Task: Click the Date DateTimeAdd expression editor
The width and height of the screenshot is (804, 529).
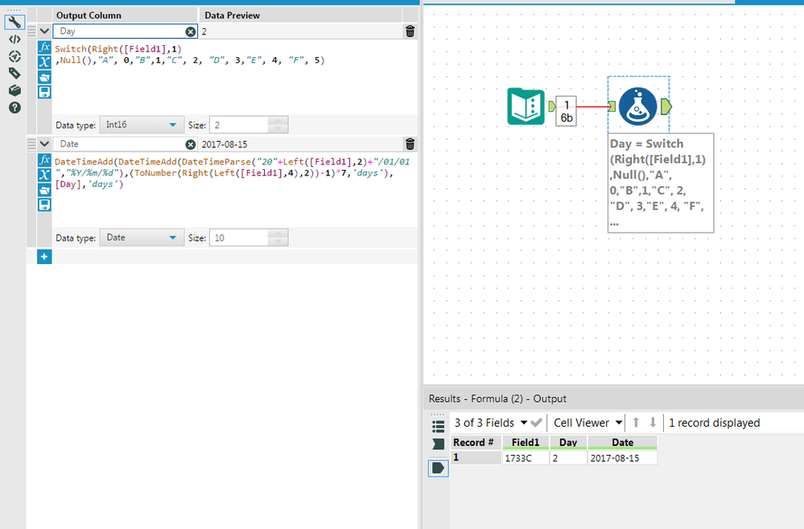Action: (234, 190)
